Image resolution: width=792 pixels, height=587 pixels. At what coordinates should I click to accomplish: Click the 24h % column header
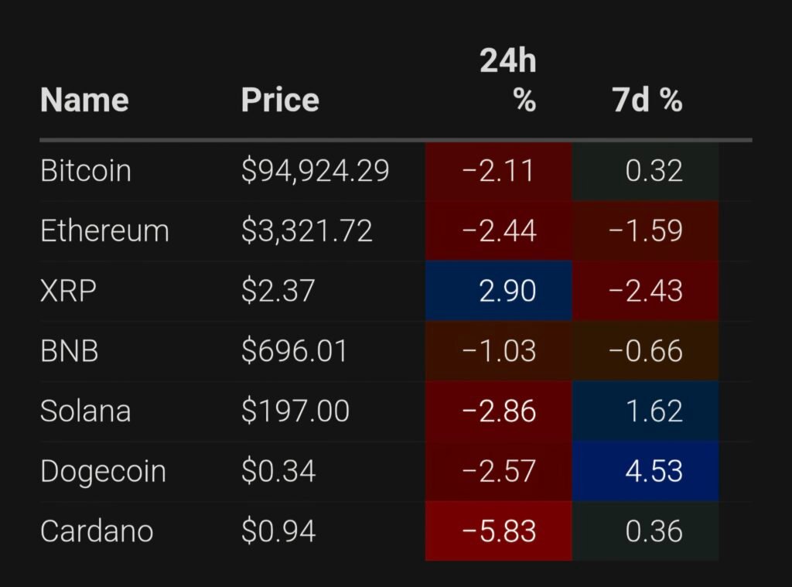click(508, 80)
